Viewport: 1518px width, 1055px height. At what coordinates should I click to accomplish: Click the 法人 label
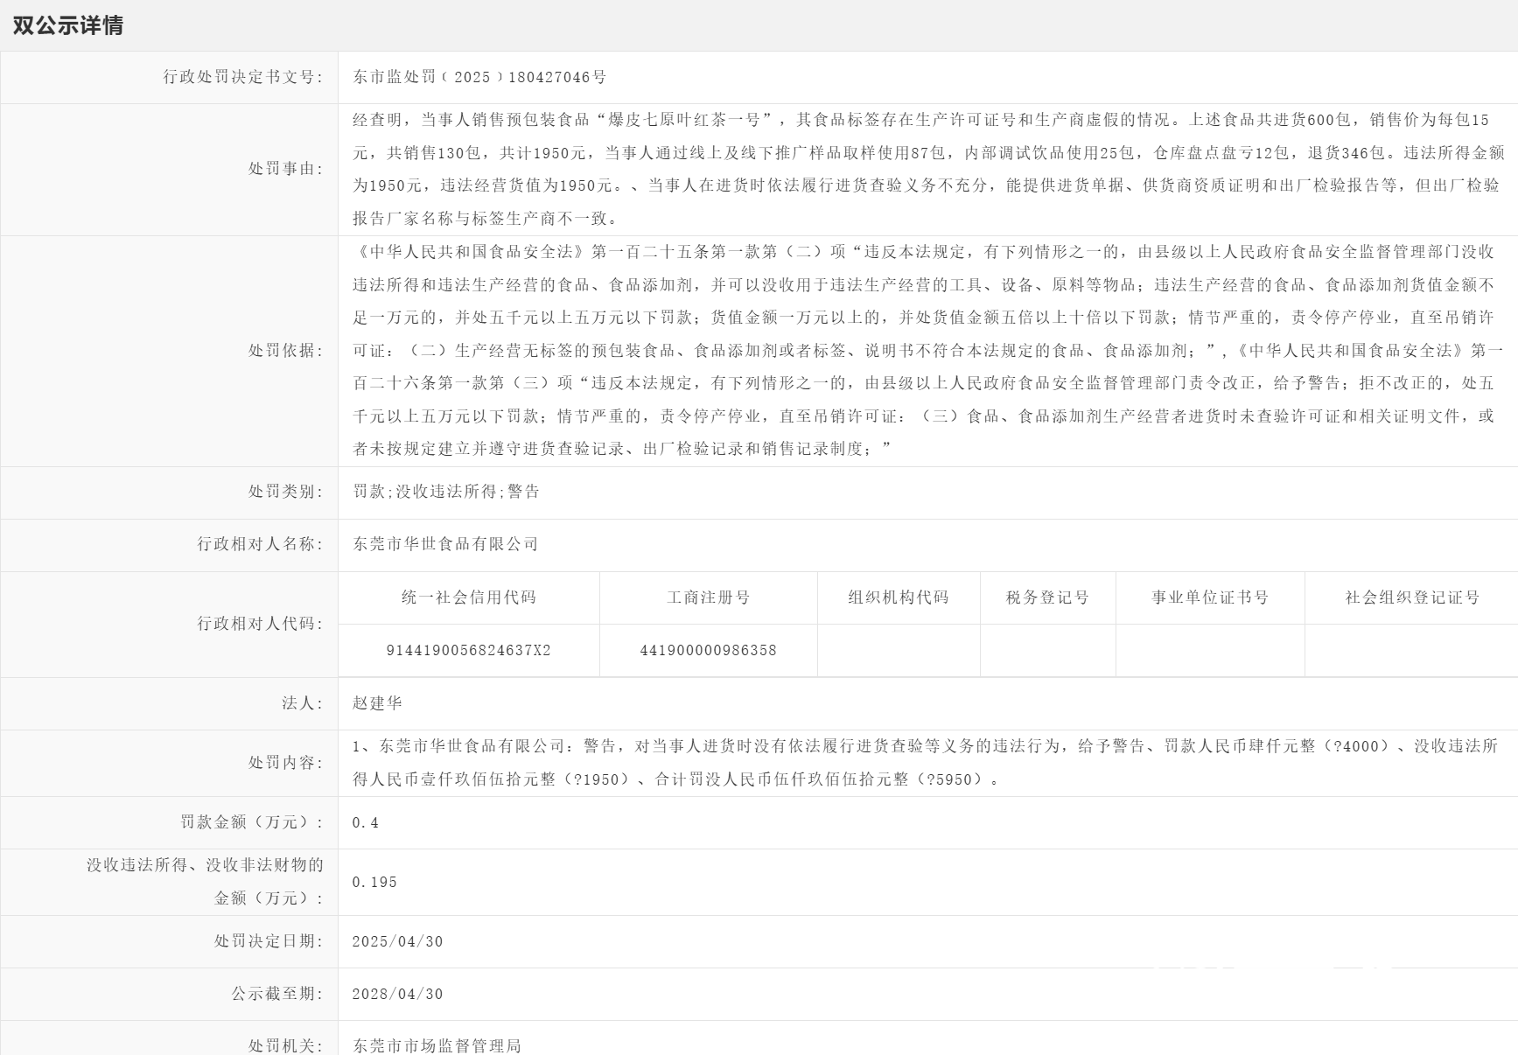[x=303, y=703]
